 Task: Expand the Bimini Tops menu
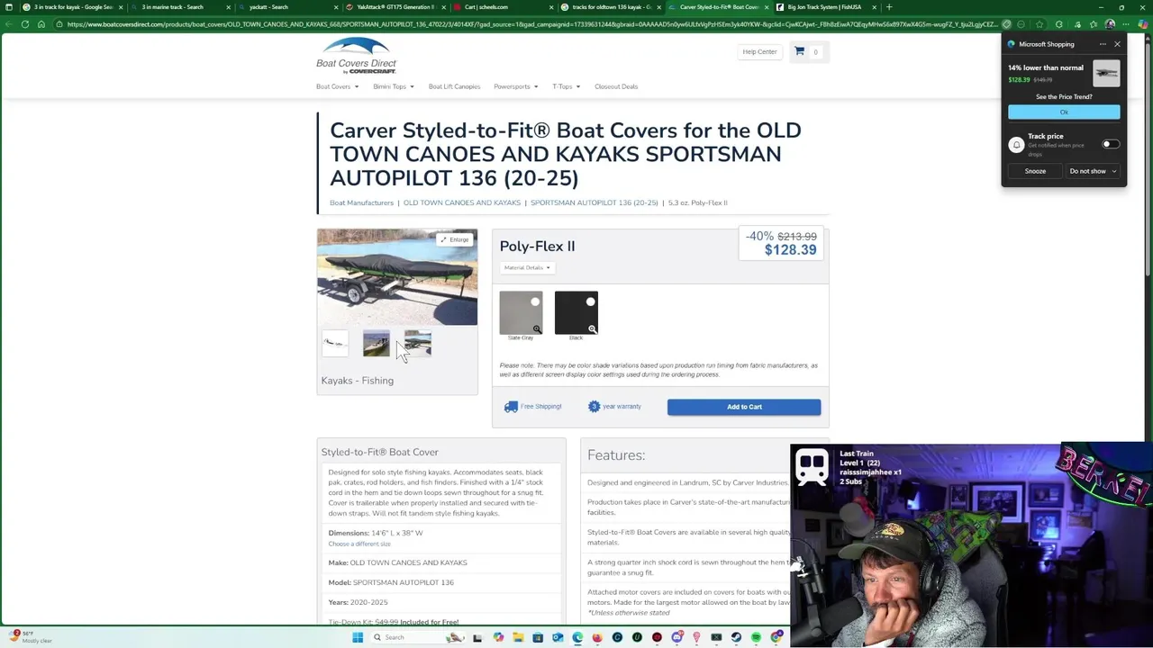(x=394, y=86)
